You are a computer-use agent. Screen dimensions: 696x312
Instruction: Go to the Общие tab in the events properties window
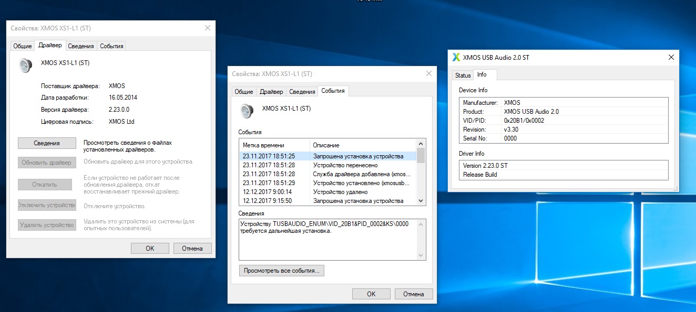[x=244, y=92]
